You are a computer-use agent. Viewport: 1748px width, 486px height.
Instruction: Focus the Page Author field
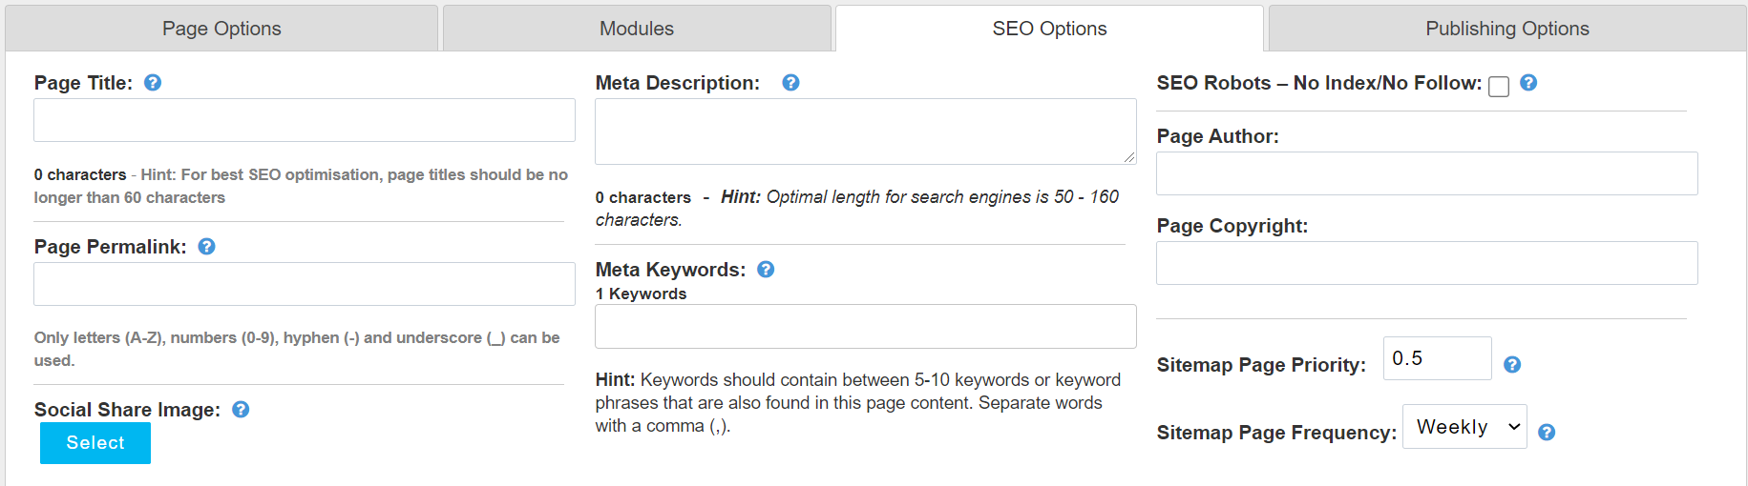[x=1426, y=173]
